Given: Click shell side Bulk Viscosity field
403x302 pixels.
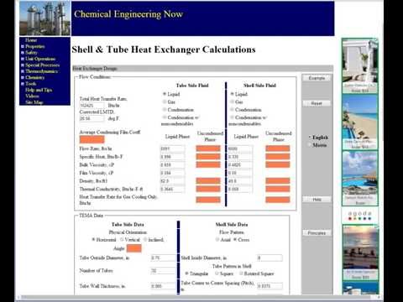Looking at the screenshot, I should click(x=240, y=164).
